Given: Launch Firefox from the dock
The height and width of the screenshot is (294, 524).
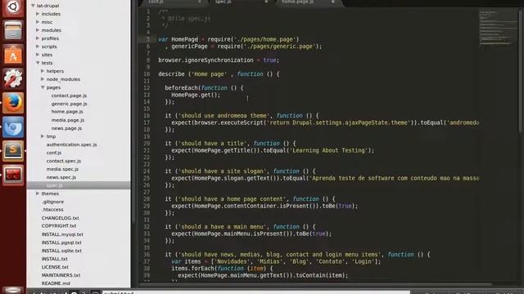Looking at the screenshot, I should [x=13, y=103].
